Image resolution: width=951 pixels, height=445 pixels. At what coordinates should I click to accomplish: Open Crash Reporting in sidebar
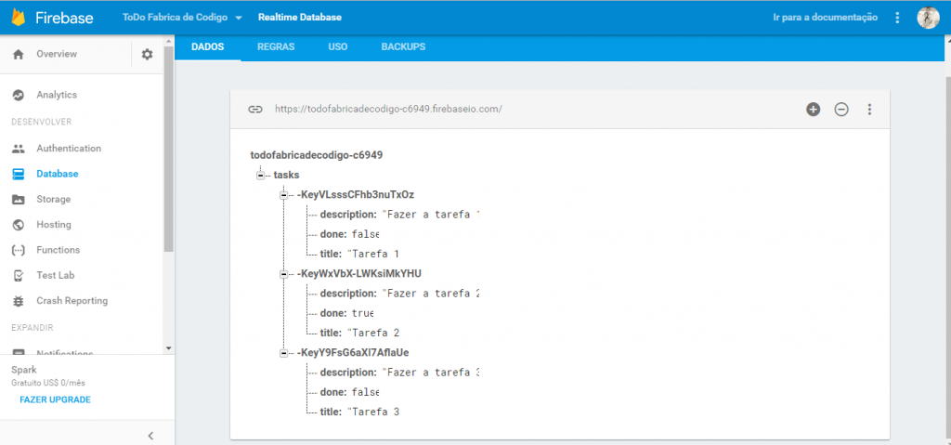[x=72, y=301]
